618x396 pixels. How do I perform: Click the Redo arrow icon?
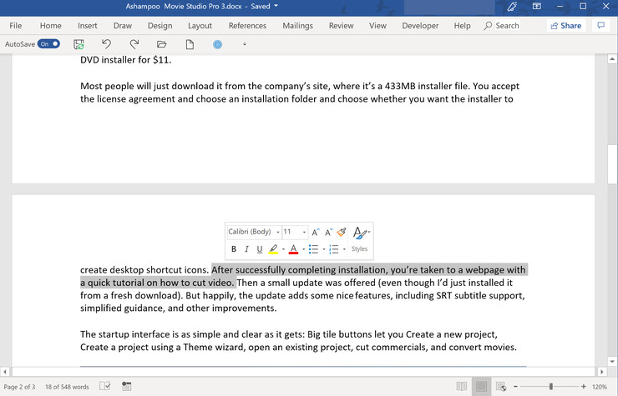[x=134, y=44]
